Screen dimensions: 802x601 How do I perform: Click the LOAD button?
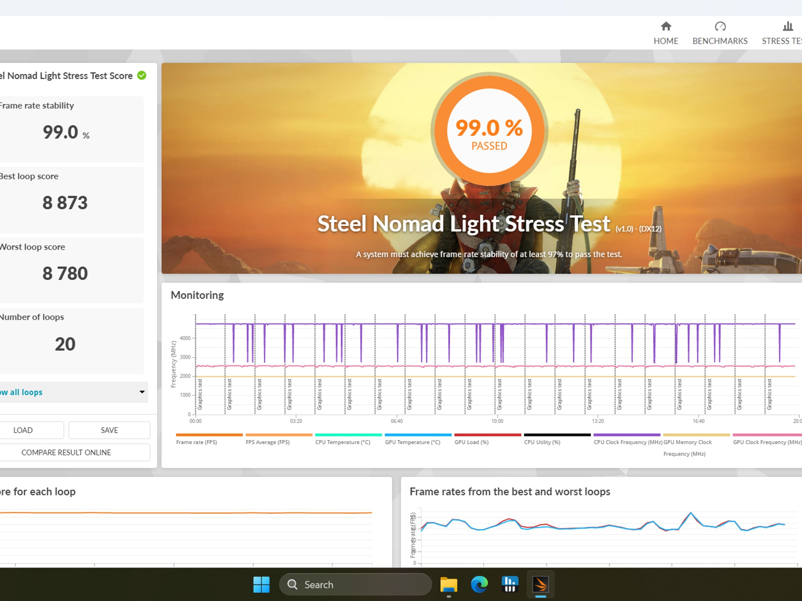pyautogui.click(x=23, y=430)
